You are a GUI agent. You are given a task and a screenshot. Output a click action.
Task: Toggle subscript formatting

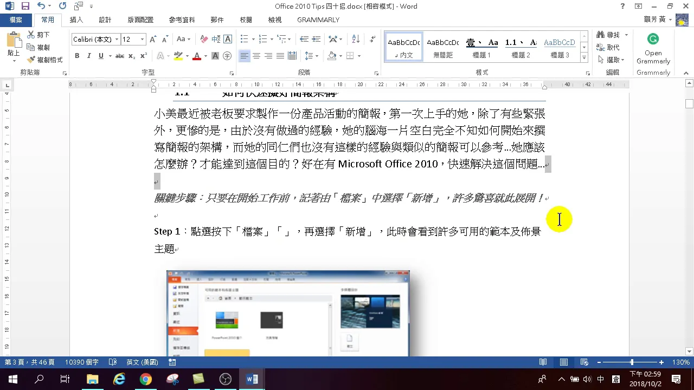click(132, 56)
